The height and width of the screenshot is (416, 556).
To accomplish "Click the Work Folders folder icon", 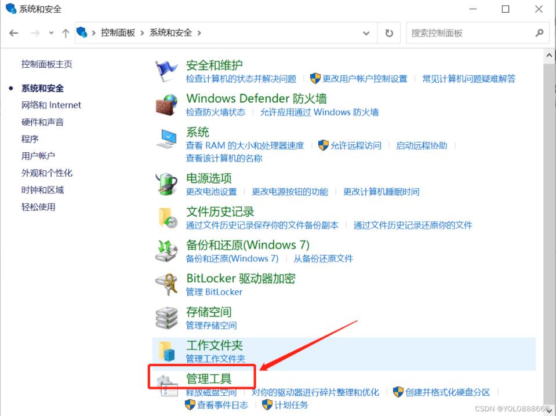I will pos(166,351).
